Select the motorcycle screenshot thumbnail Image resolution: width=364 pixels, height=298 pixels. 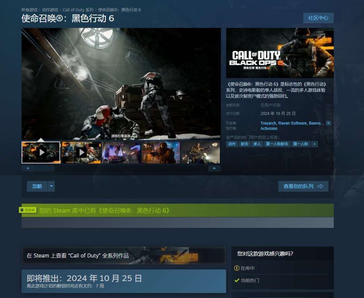click(121, 152)
